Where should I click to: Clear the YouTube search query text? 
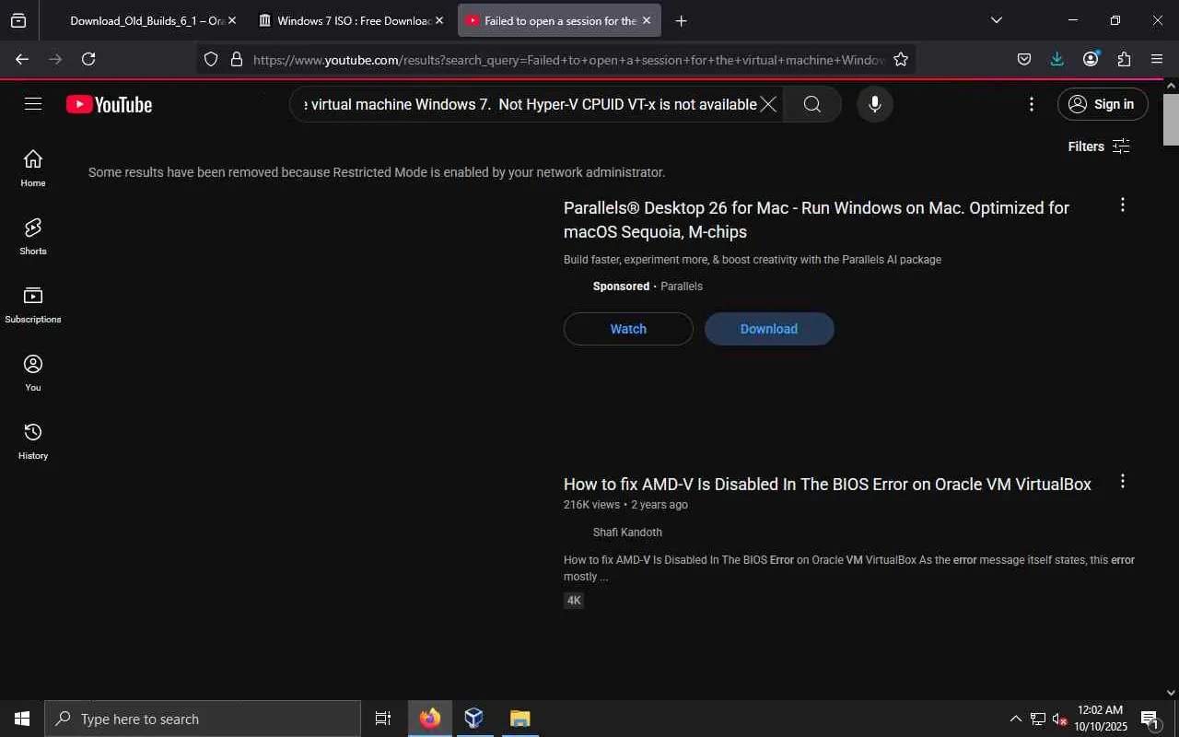[x=768, y=104]
